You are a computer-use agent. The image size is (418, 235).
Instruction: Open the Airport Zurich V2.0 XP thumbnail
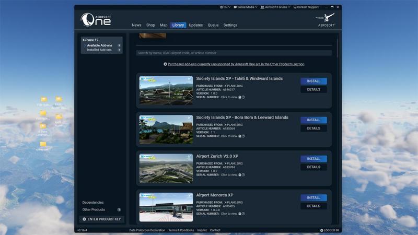pyautogui.click(x=166, y=168)
